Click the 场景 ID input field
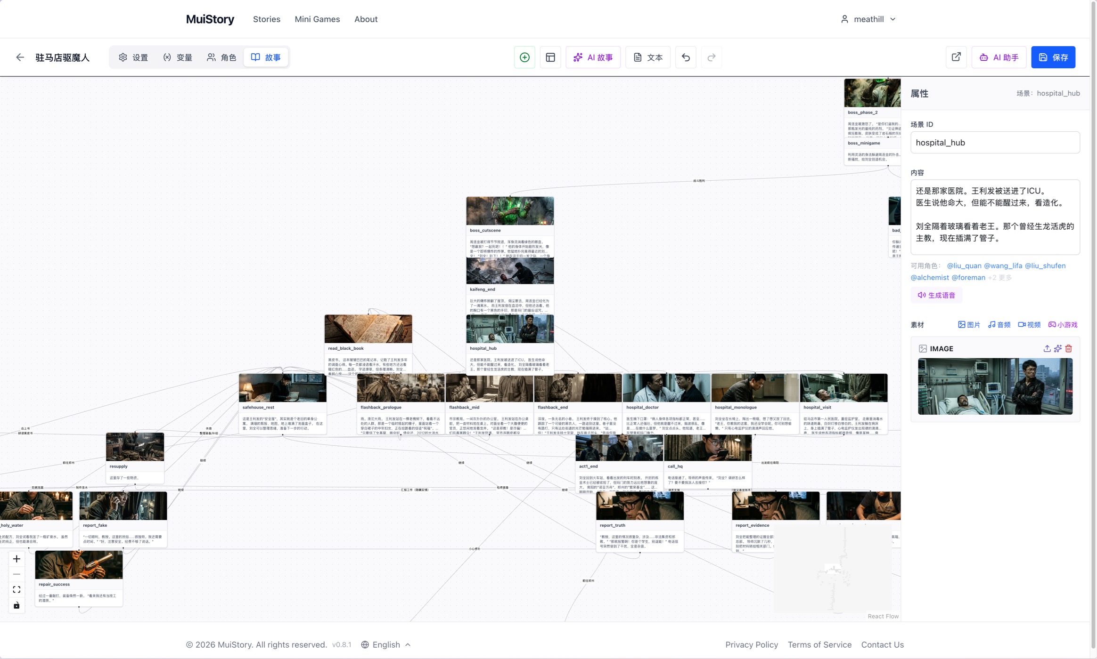The width and height of the screenshot is (1097, 659). (x=995, y=143)
